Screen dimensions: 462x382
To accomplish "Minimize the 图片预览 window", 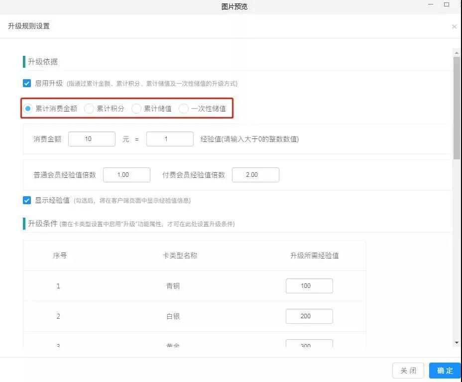I will coord(431,5).
